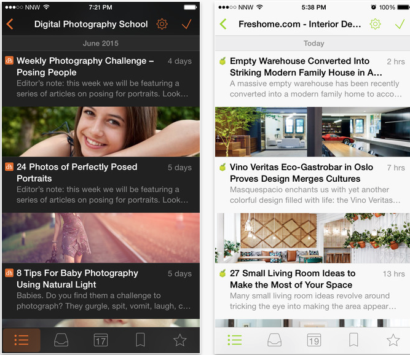Viewport: 410px width, 355px height.
Task: Click Freshome.com - Interior De... title
Action: tap(299, 24)
